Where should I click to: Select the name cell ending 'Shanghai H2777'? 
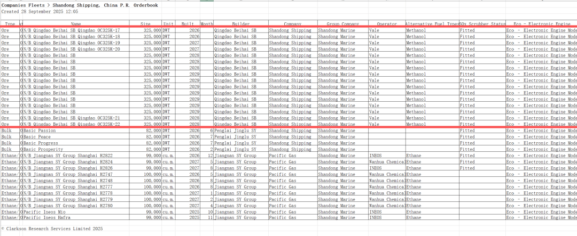pos(76,187)
